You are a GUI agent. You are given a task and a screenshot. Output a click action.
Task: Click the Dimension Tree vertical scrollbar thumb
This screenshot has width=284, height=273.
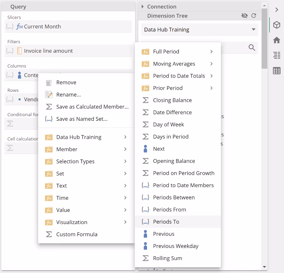click(264, 38)
